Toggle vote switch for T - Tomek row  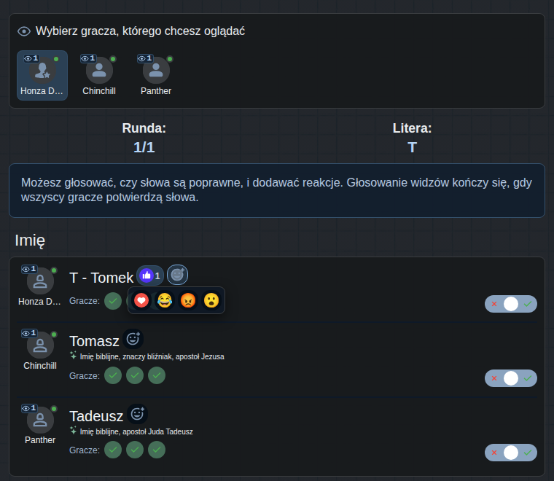click(511, 304)
